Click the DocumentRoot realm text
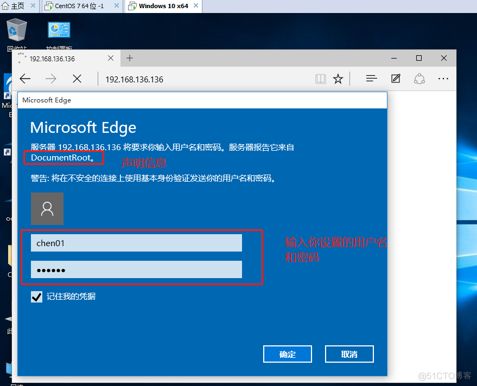 [x=62, y=157]
